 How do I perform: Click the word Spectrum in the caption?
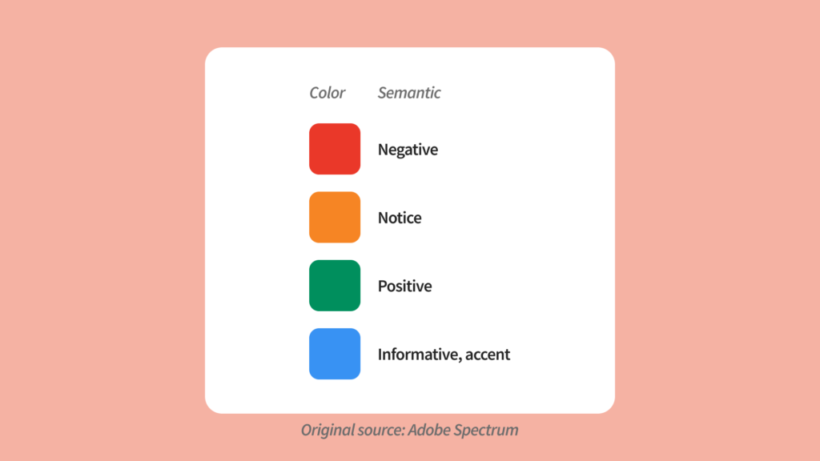(486, 431)
